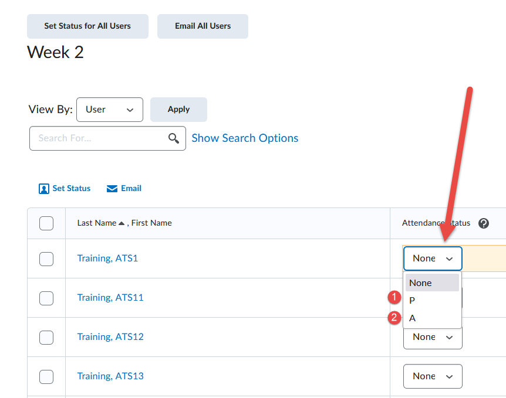The image size is (506, 398).
Task: Choose P from the attendance status list
Action: tap(413, 300)
